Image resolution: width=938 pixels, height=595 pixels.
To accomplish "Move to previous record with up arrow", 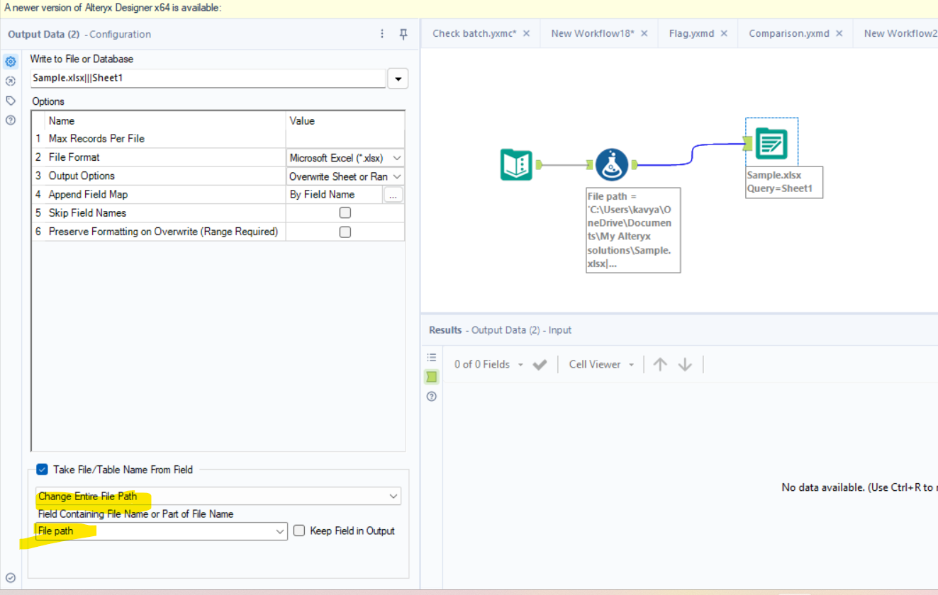I will coord(660,364).
